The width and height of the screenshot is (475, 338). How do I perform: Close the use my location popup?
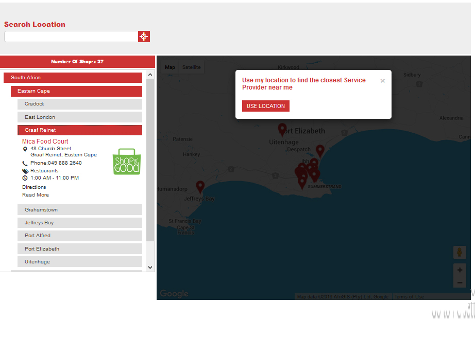point(382,81)
